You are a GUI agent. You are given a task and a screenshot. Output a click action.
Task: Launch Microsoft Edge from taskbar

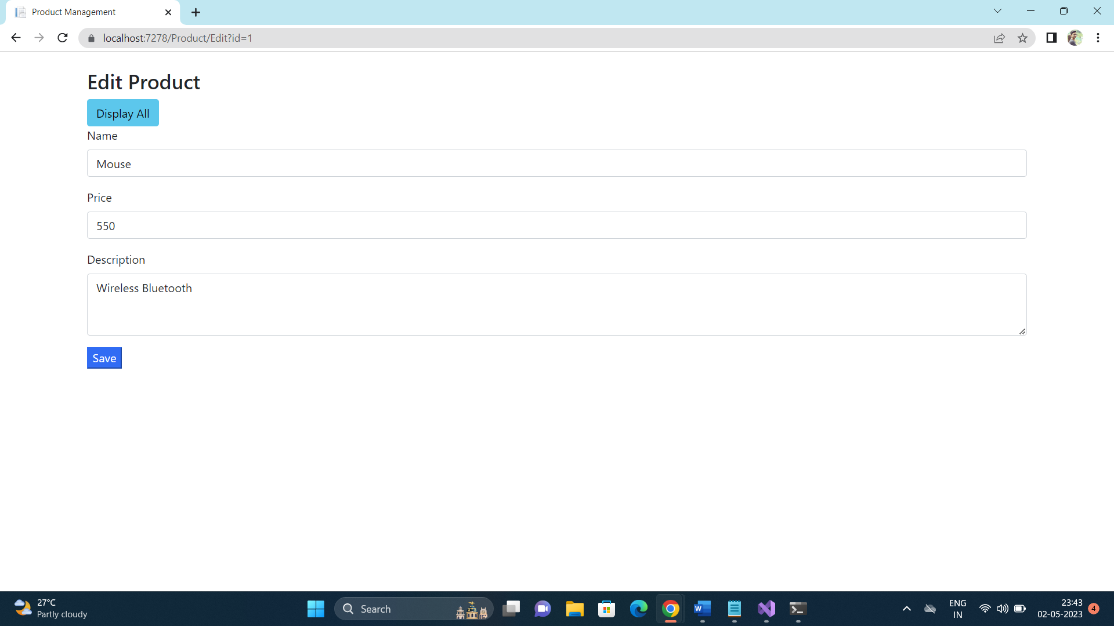(x=638, y=609)
